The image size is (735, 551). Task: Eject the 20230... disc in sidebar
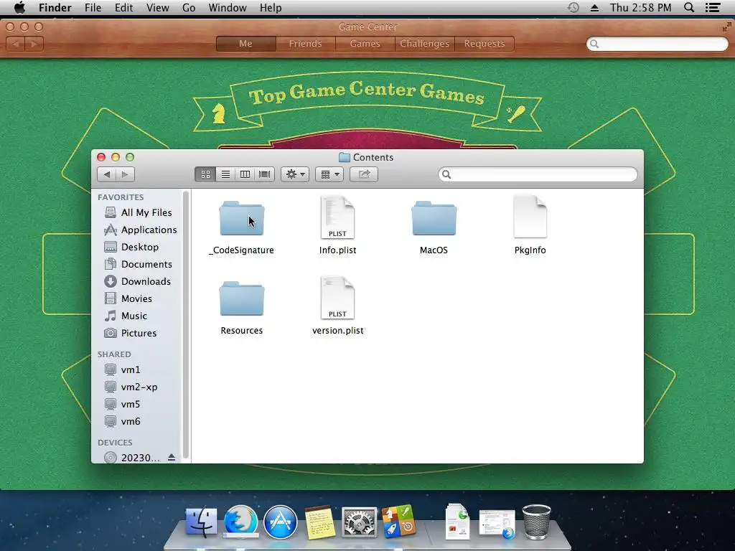172,457
